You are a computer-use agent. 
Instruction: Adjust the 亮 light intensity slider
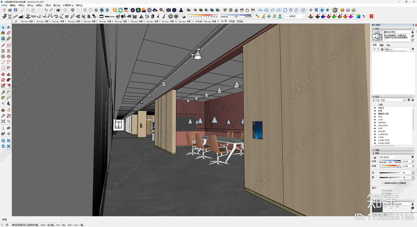(x=390, y=173)
